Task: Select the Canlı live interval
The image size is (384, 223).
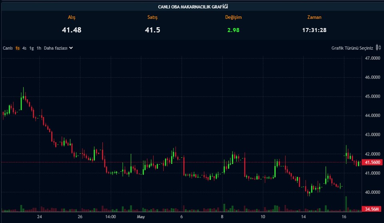Action: 8,48
